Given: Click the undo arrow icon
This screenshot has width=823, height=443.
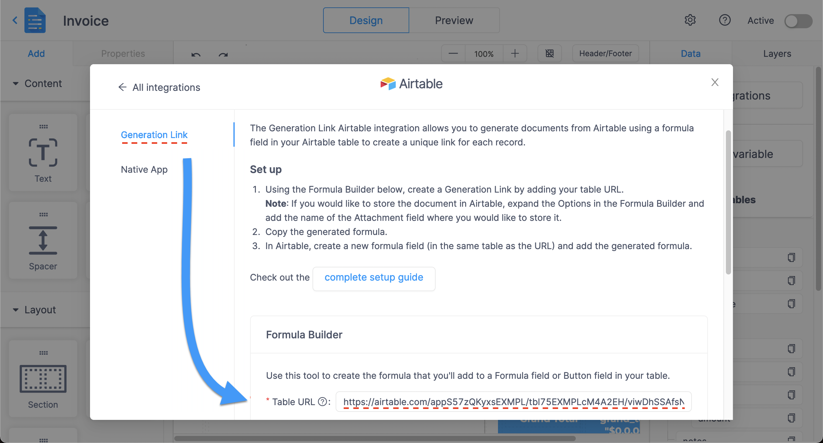Looking at the screenshot, I should click(x=196, y=54).
